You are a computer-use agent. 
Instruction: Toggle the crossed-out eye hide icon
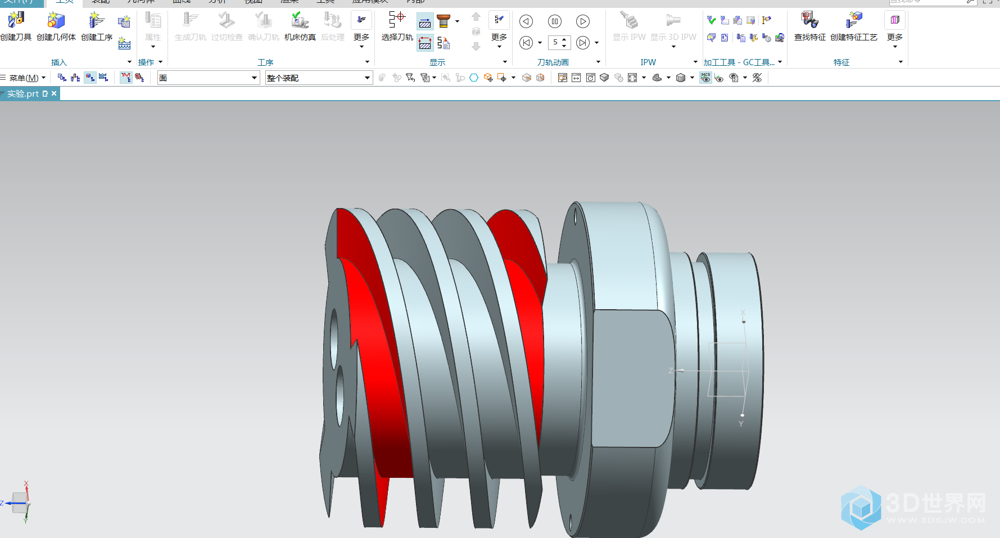click(x=757, y=78)
